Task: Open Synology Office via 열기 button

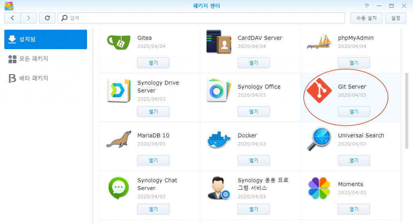Action: pyautogui.click(x=254, y=112)
